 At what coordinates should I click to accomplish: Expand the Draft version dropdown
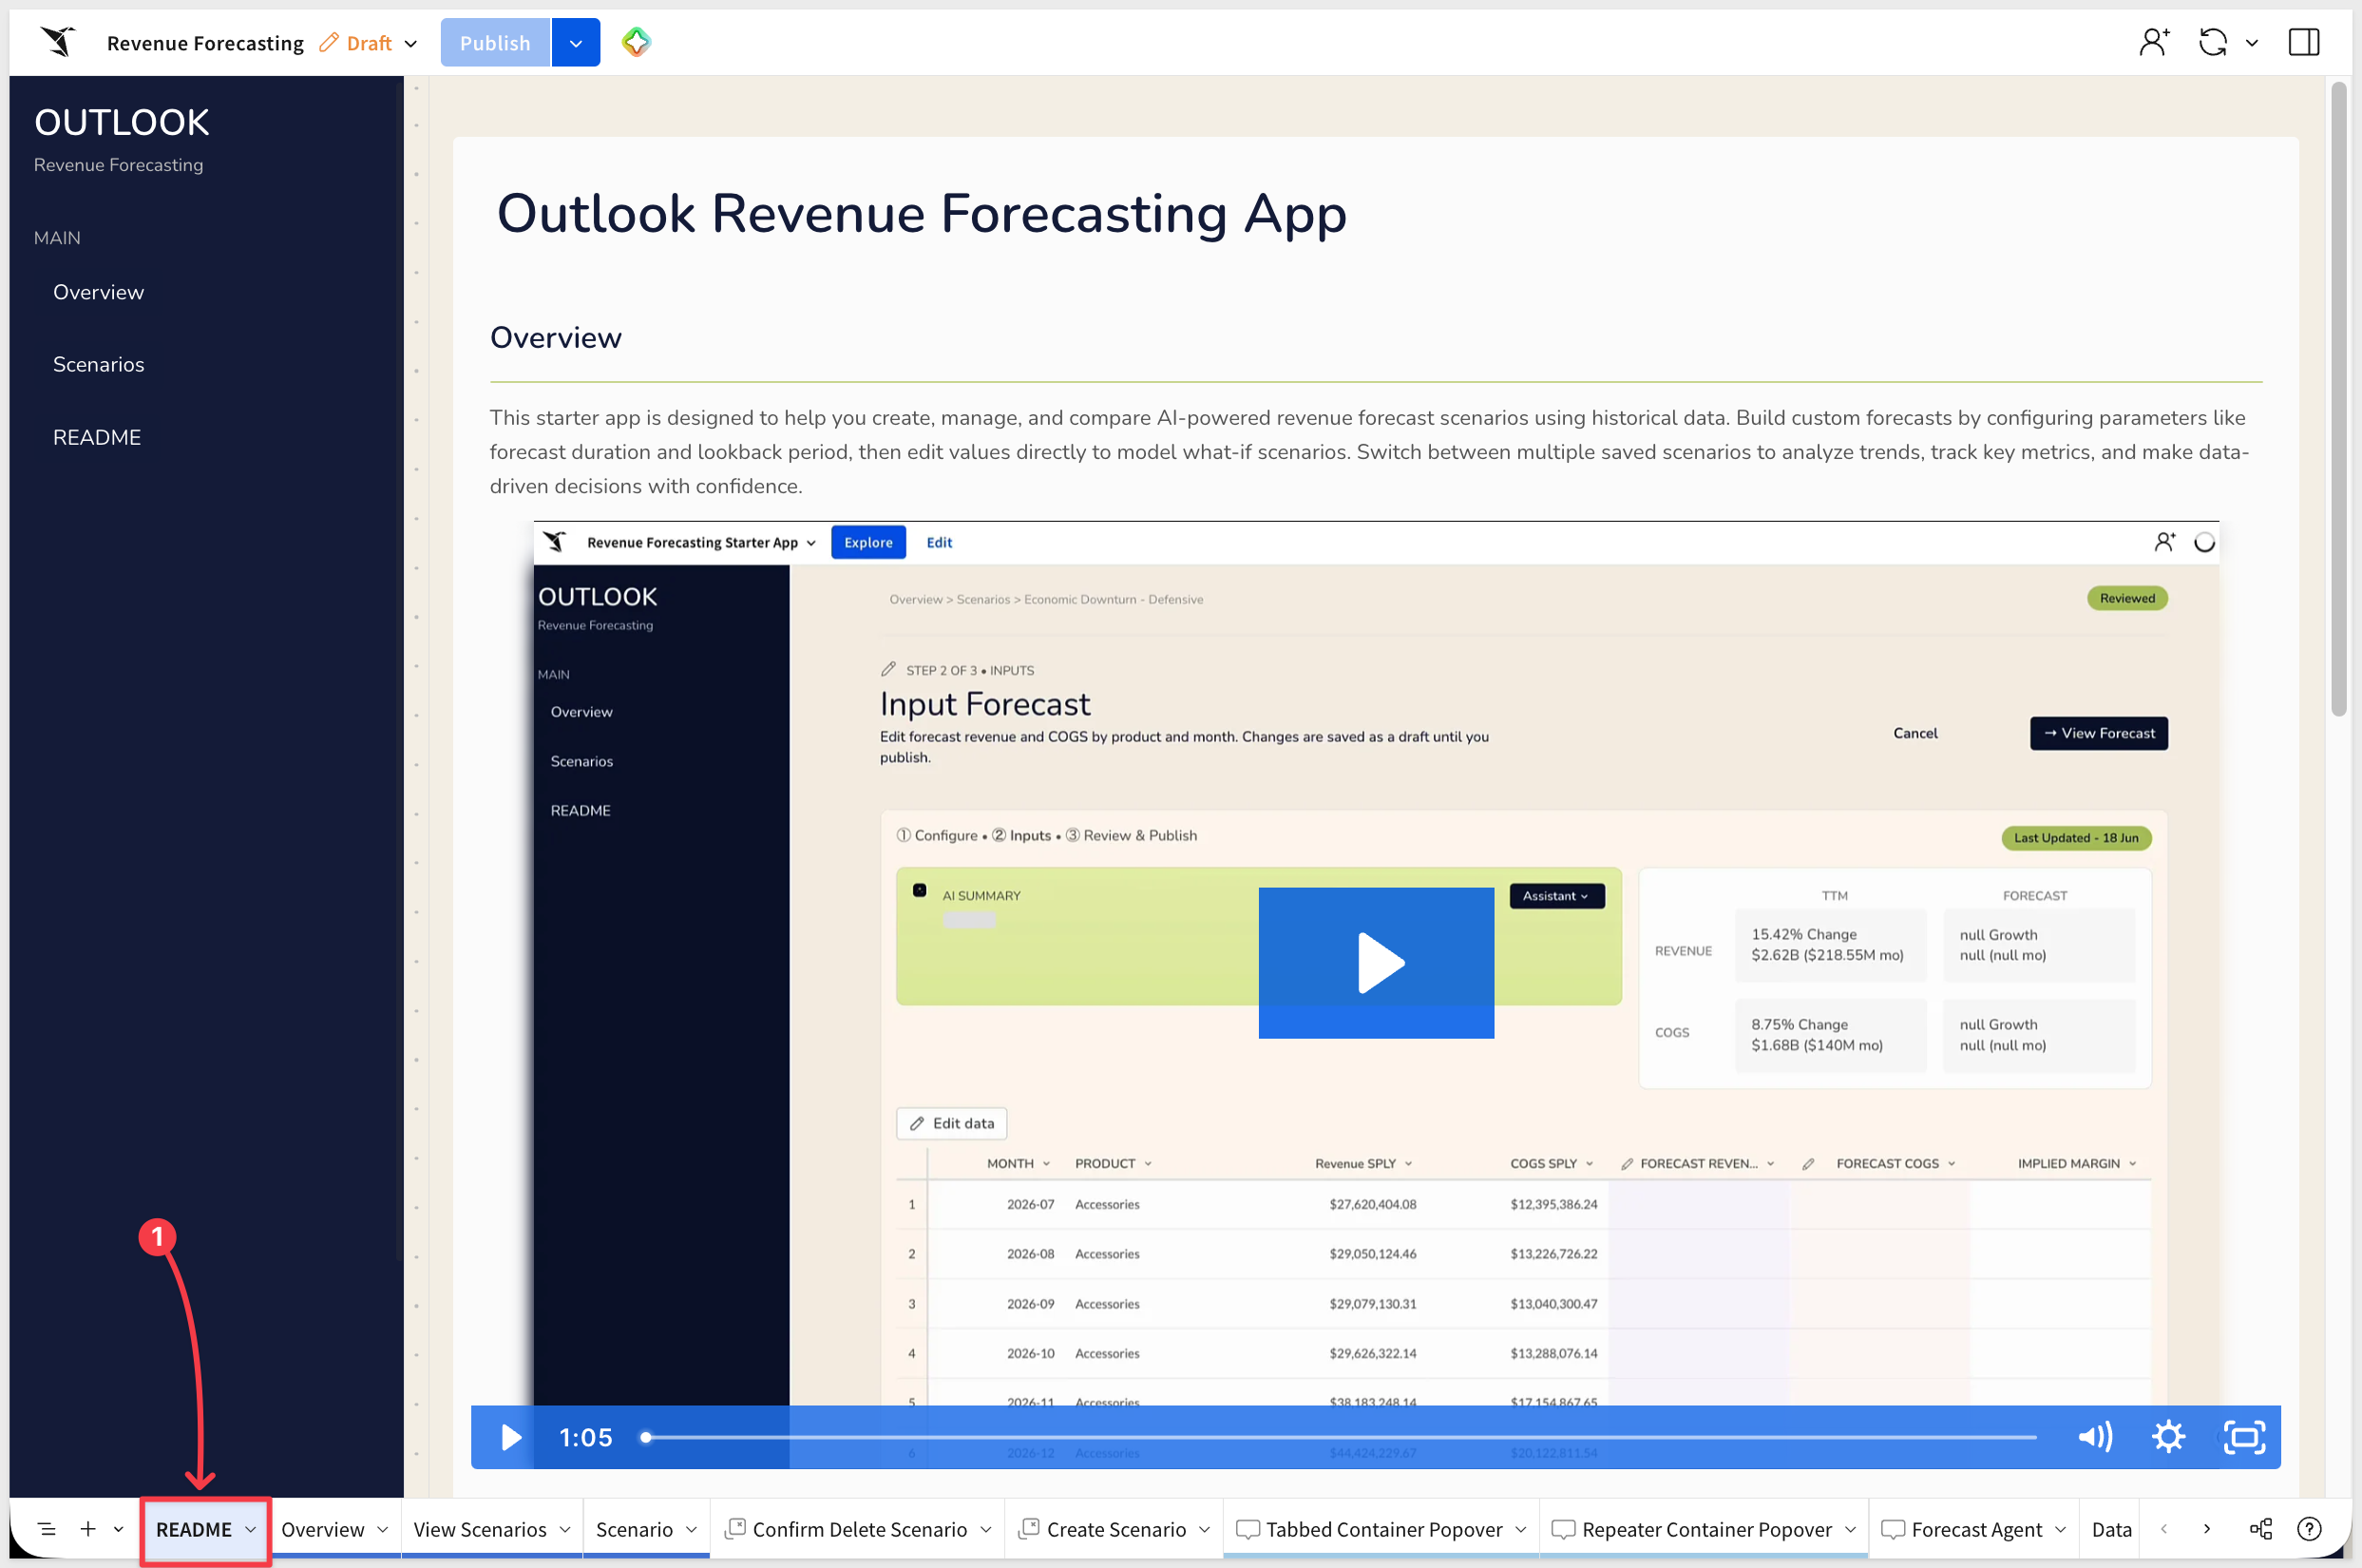(x=410, y=44)
